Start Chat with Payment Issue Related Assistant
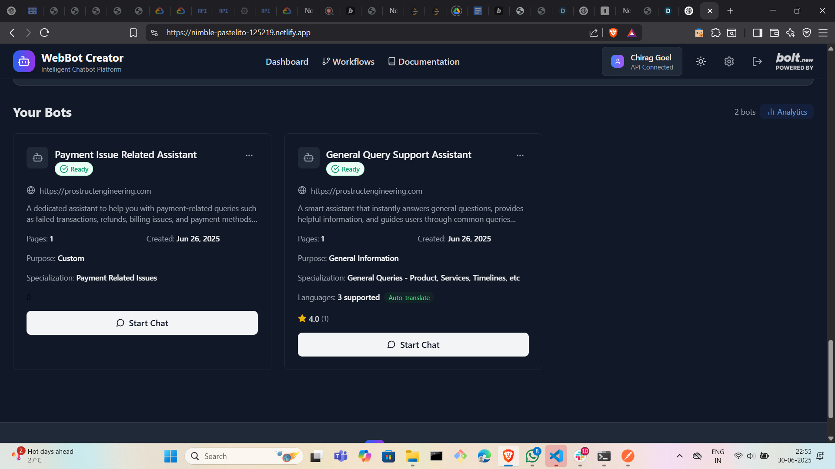 pyautogui.click(x=142, y=323)
